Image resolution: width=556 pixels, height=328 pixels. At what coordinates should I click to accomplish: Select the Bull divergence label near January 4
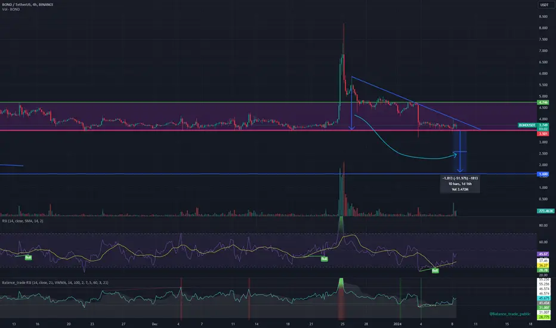[x=435, y=271]
